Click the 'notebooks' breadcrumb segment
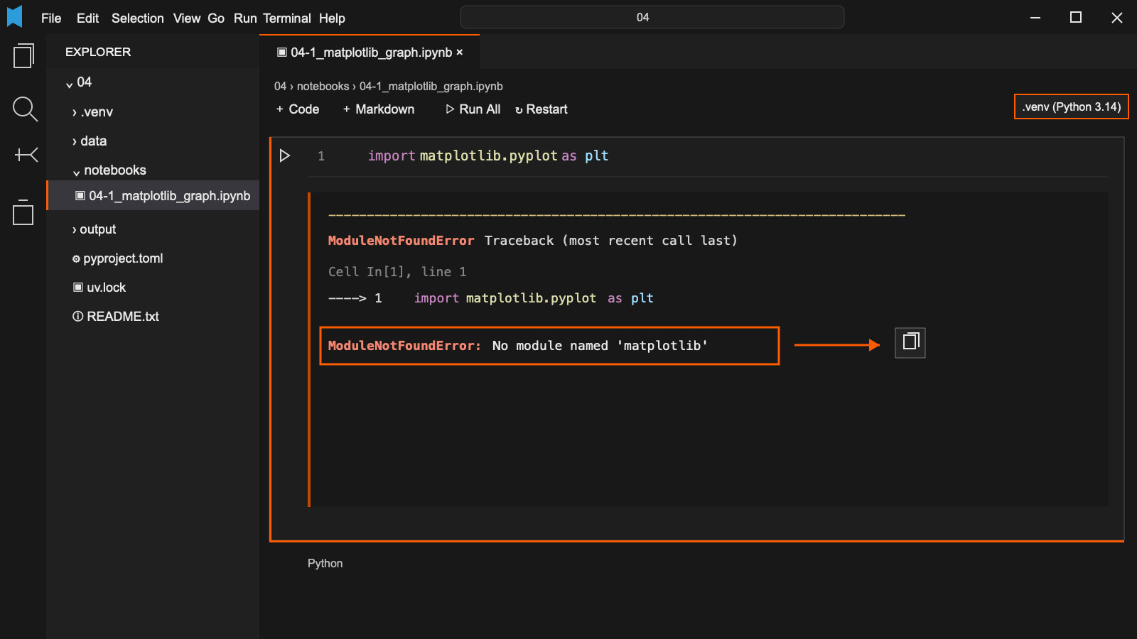The width and height of the screenshot is (1137, 639). [323, 86]
